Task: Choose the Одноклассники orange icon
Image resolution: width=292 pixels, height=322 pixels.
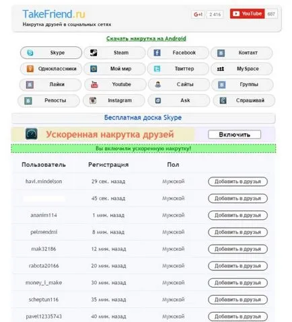Action: (30, 69)
